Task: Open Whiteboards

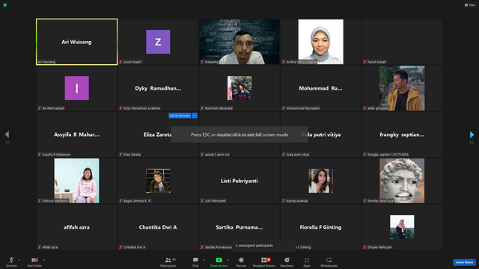Action: coord(329,262)
